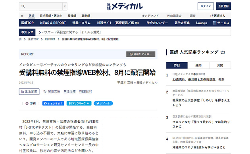Open the 禁煙治療 tag link
250x154 pixels.
69,91
